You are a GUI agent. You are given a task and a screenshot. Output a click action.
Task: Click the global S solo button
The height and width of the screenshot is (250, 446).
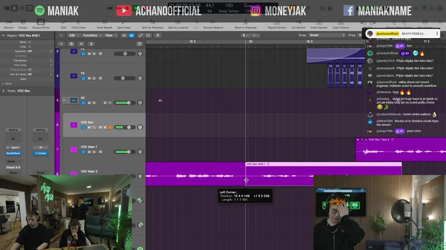(x=91, y=44)
